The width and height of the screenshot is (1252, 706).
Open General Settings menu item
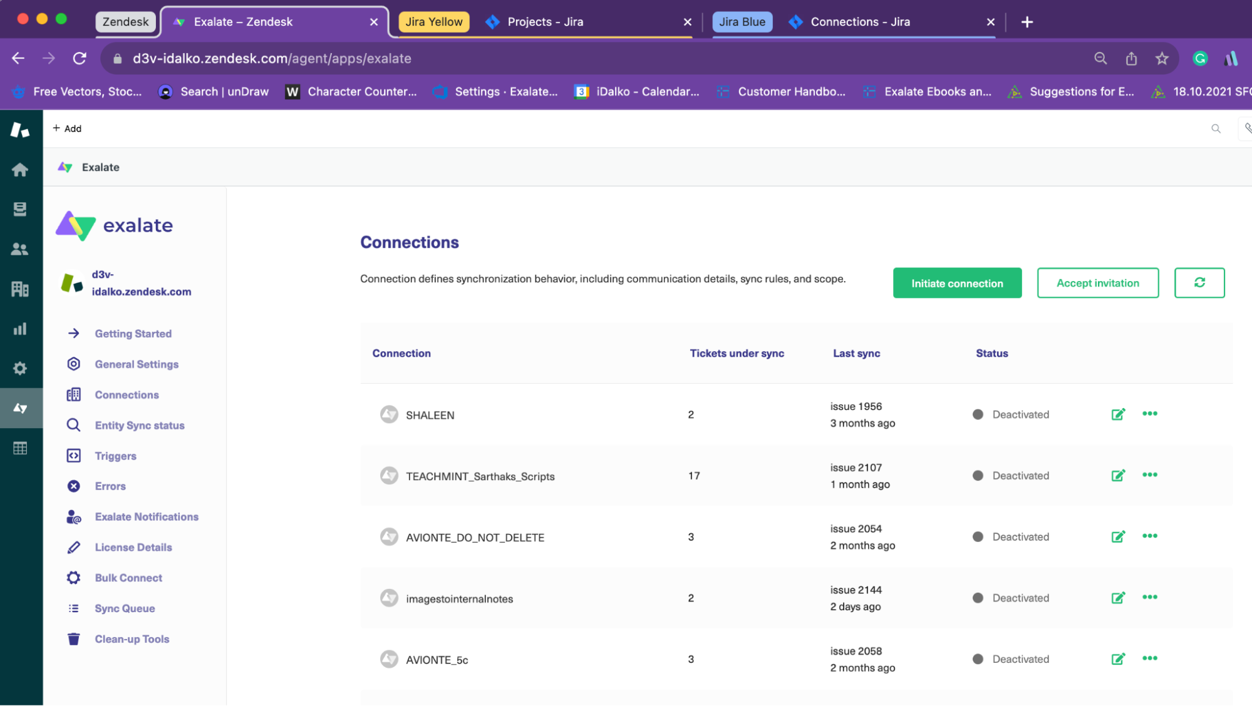(137, 363)
